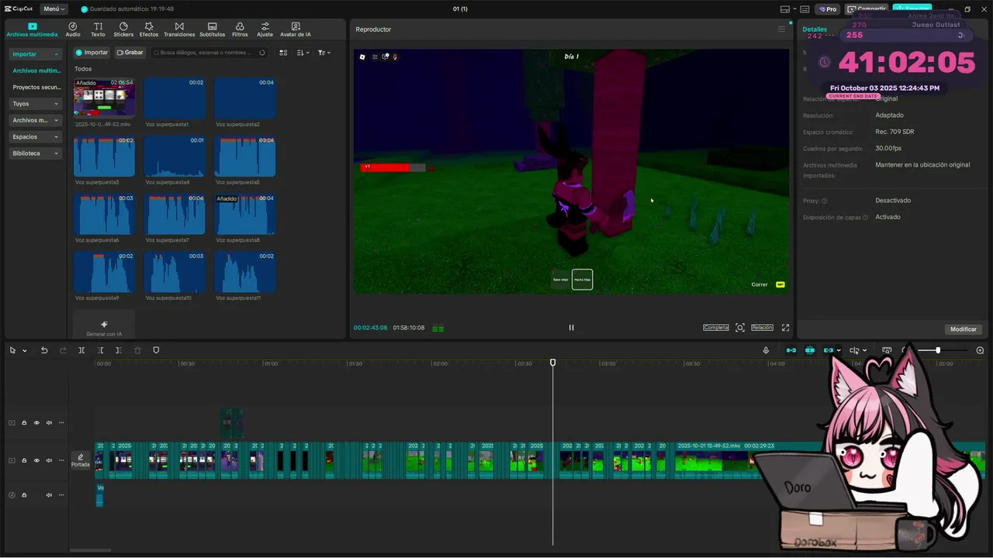Open more options on the top overlay track
Screen dimensions: 993x558
tap(61, 423)
